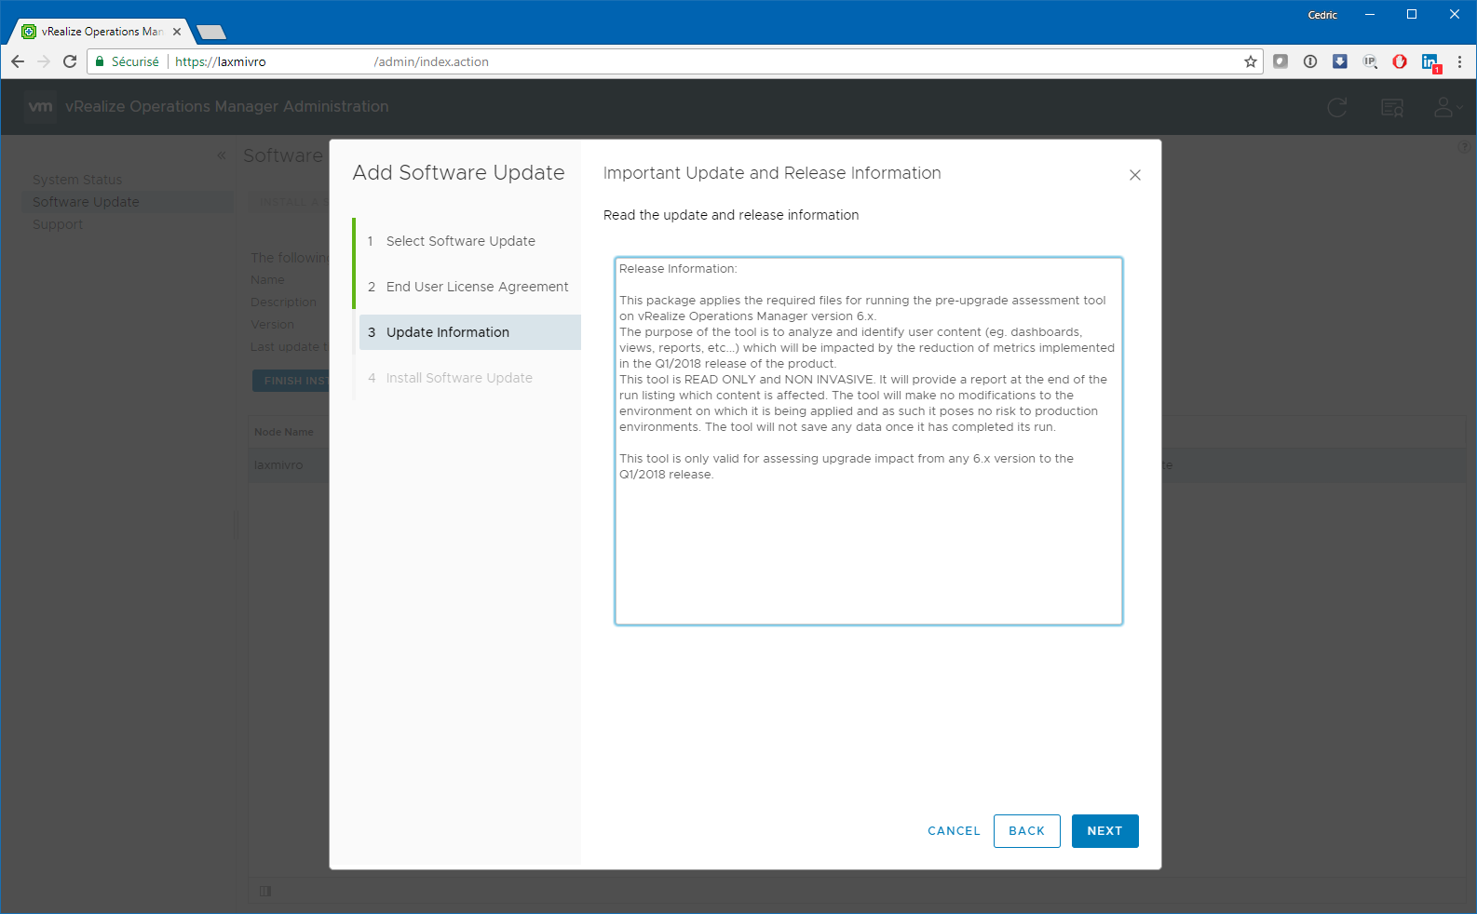Bookmark this page with the star icon
The height and width of the screenshot is (914, 1477).
coord(1250,61)
